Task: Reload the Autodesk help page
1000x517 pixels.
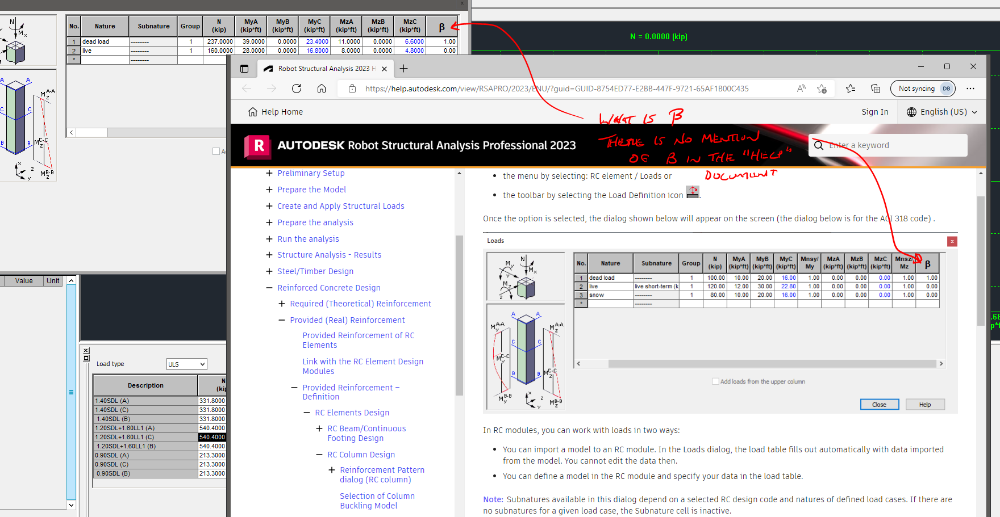Action: tap(296, 89)
